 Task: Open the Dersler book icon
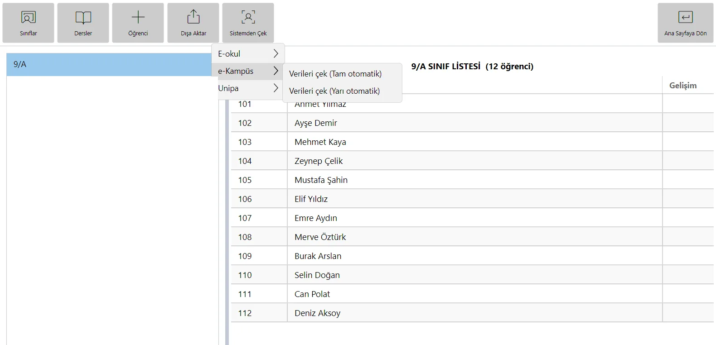pyautogui.click(x=83, y=18)
